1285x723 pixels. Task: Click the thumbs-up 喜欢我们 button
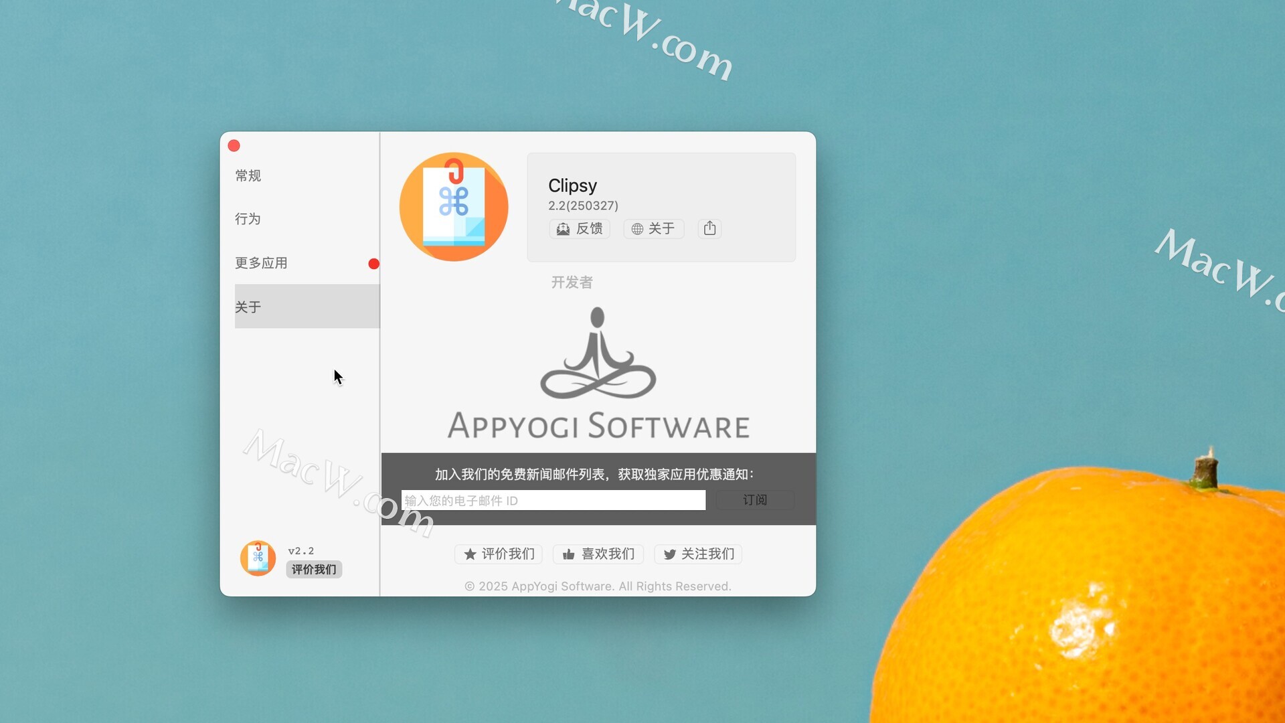(598, 554)
